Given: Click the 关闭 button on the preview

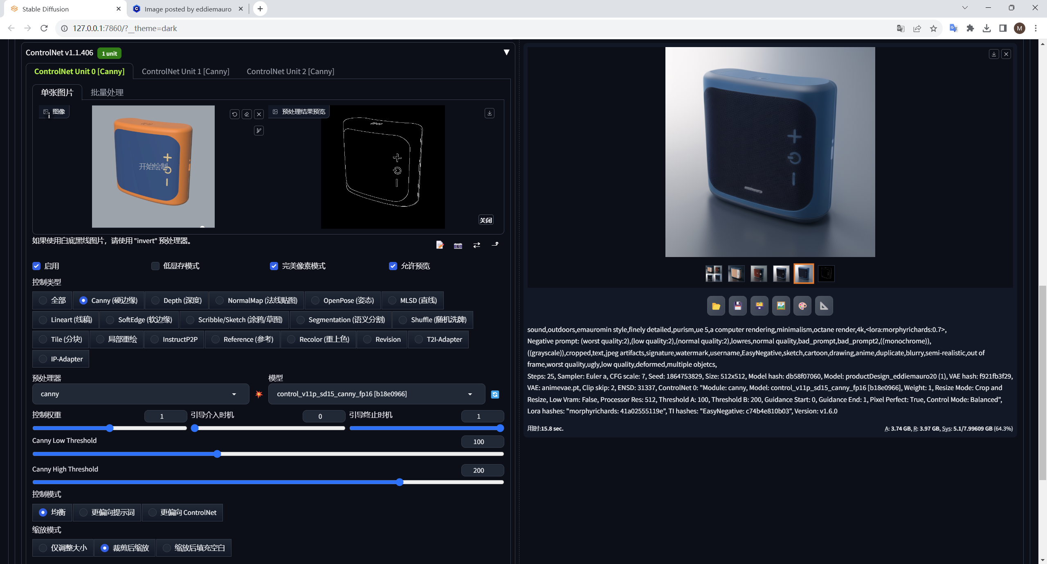Looking at the screenshot, I should 486,220.
